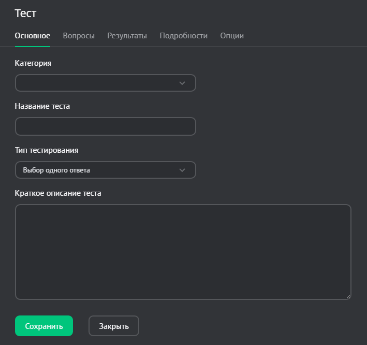Click the Краткое описание теста label

point(58,193)
